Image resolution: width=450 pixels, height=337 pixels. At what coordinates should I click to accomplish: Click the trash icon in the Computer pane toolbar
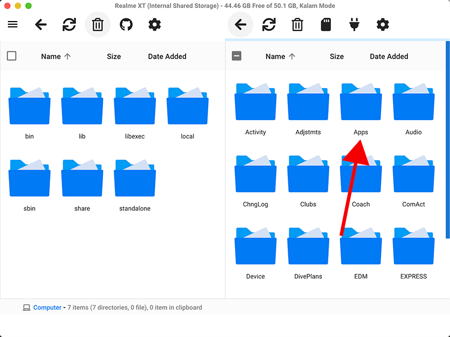[x=97, y=24]
